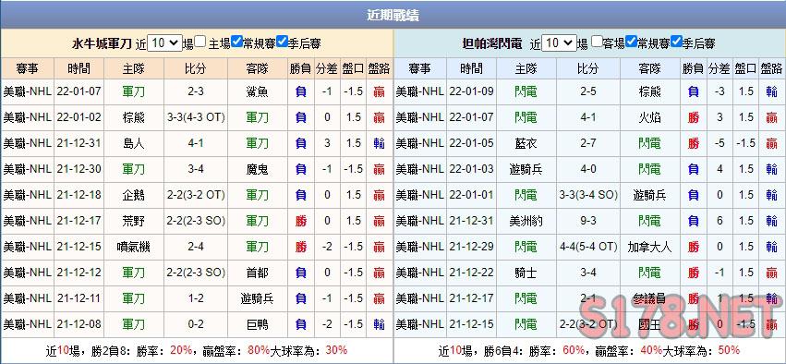Select 島人 home team on 21-12-31
This screenshot has height=364, width=786.
[134, 143]
